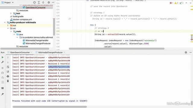193x108 pixels.
Task: Click the green typo count indicator
Action: (x=182, y=3)
